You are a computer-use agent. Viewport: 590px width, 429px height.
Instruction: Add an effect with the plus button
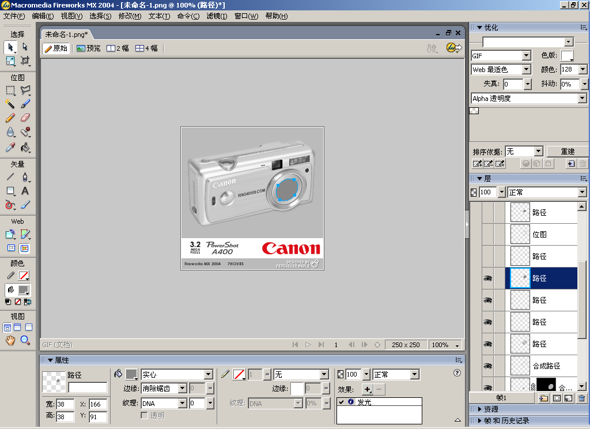(367, 389)
